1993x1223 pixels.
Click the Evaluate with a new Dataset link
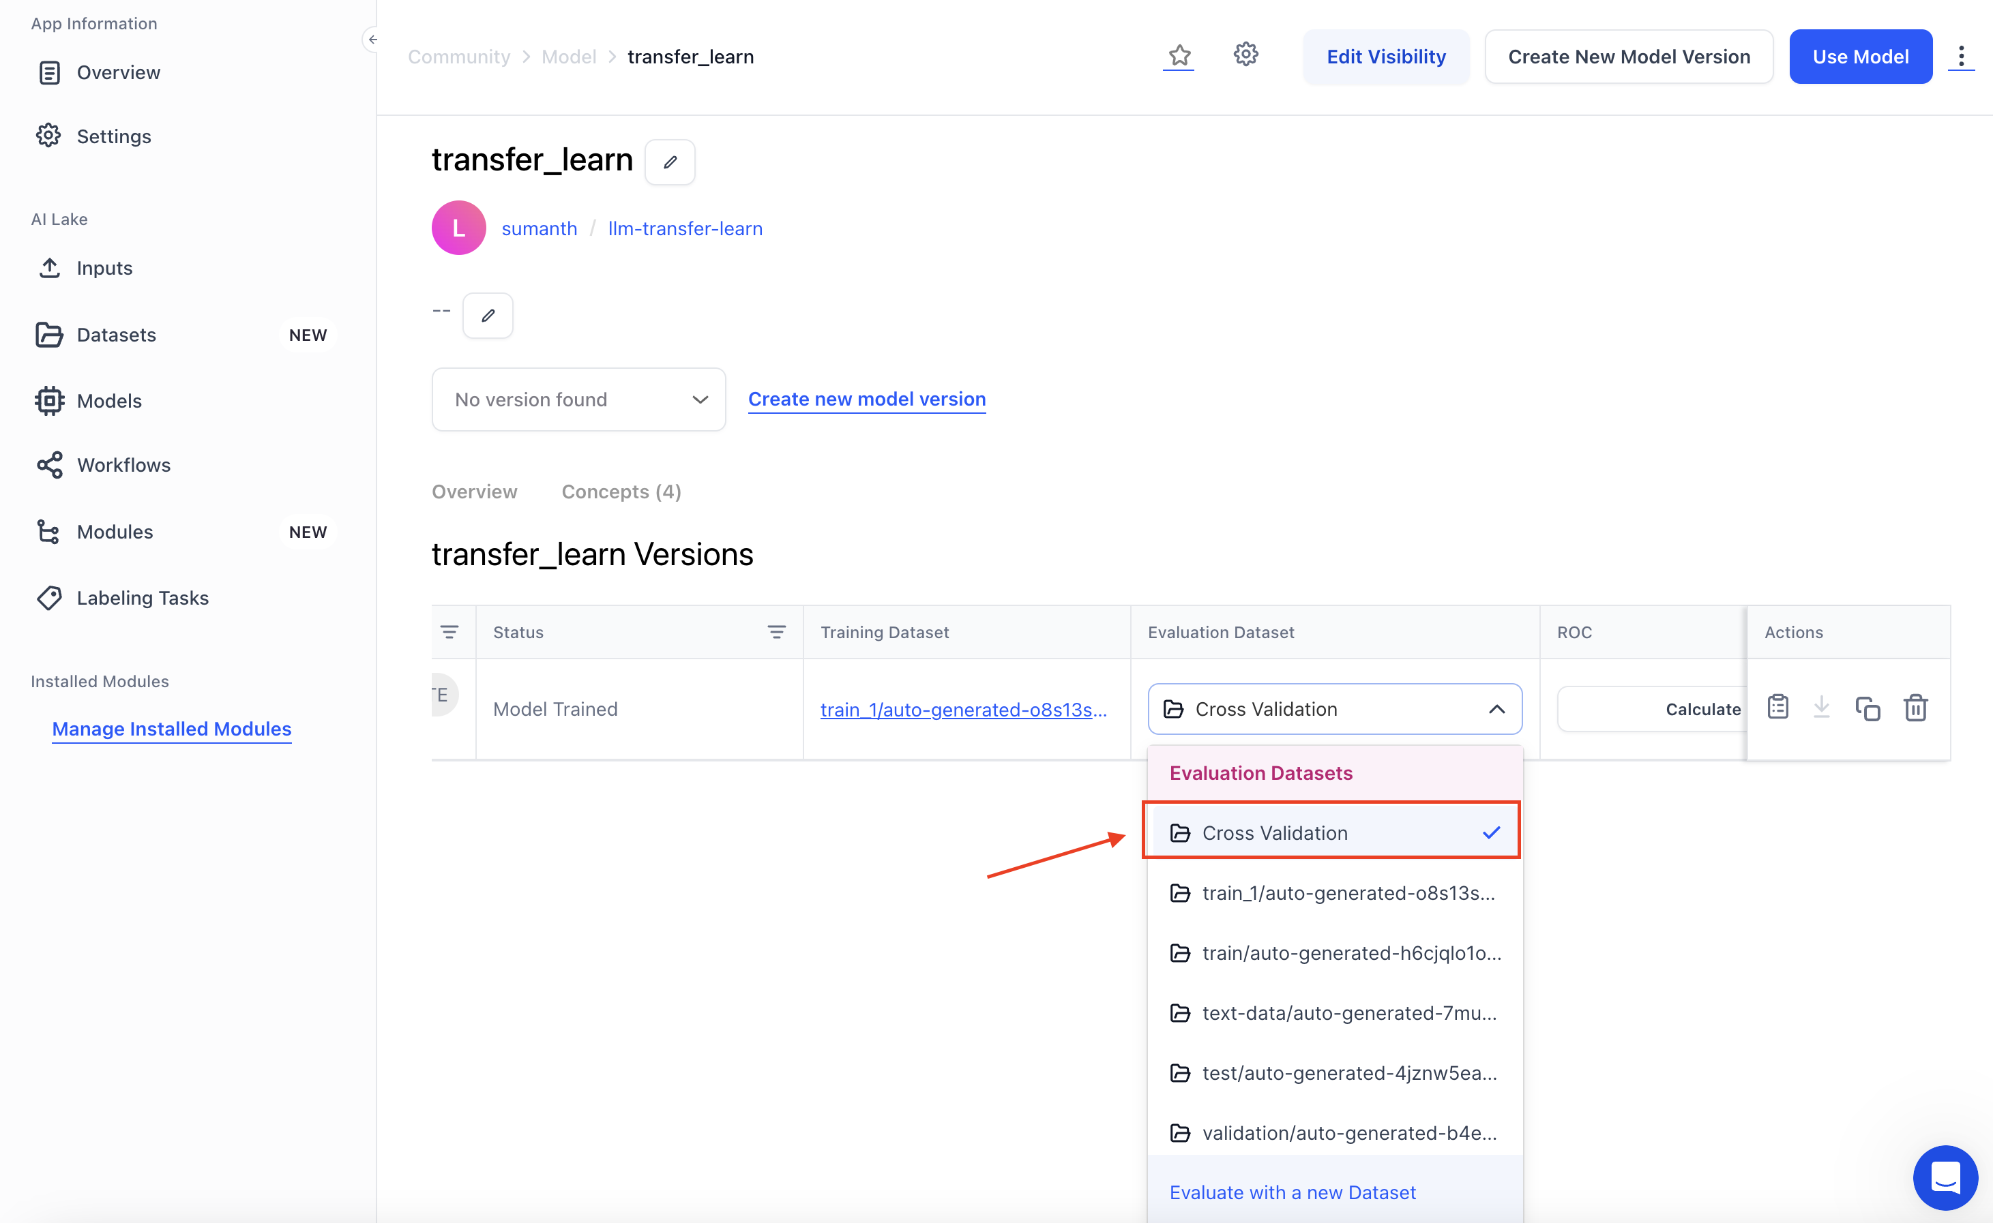[x=1293, y=1192]
